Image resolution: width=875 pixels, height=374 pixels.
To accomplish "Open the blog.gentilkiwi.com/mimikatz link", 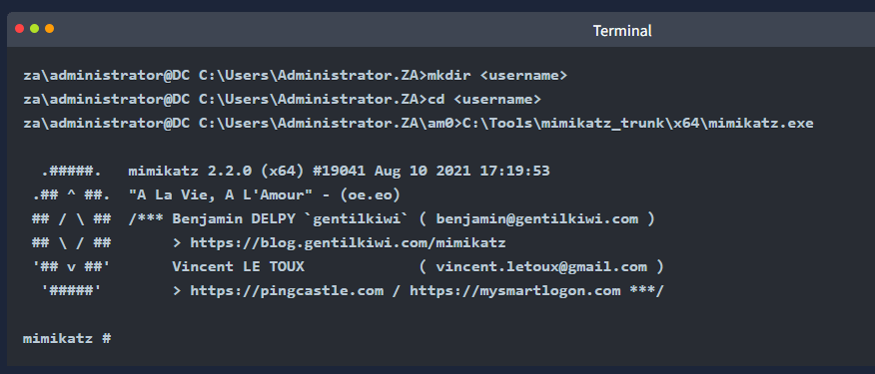I will [x=349, y=243].
